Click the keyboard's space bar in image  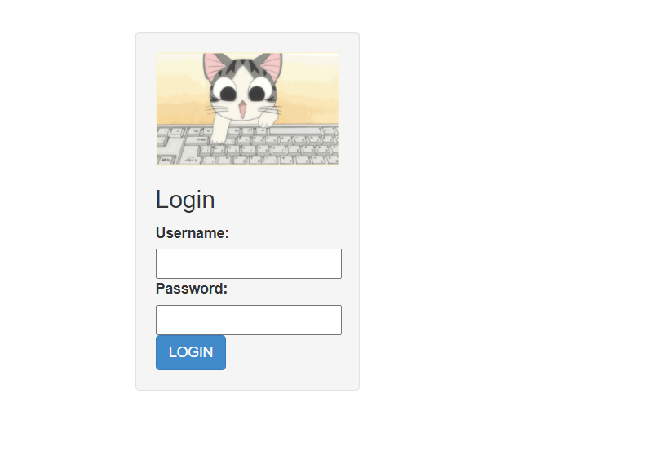coord(295,130)
